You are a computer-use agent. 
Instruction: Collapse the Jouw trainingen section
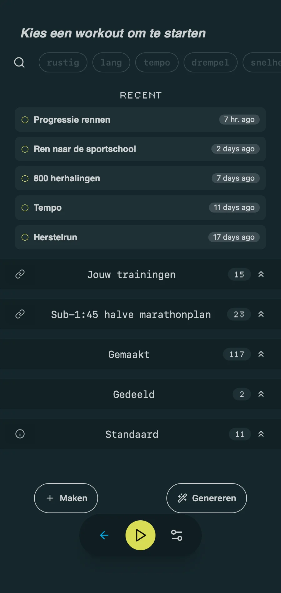pyautogui.click(x=261, y=274)
